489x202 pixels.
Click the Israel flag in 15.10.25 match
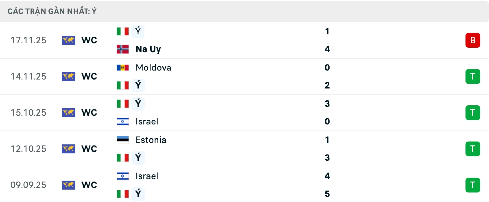pyautogui.click(x=123, y=122)
